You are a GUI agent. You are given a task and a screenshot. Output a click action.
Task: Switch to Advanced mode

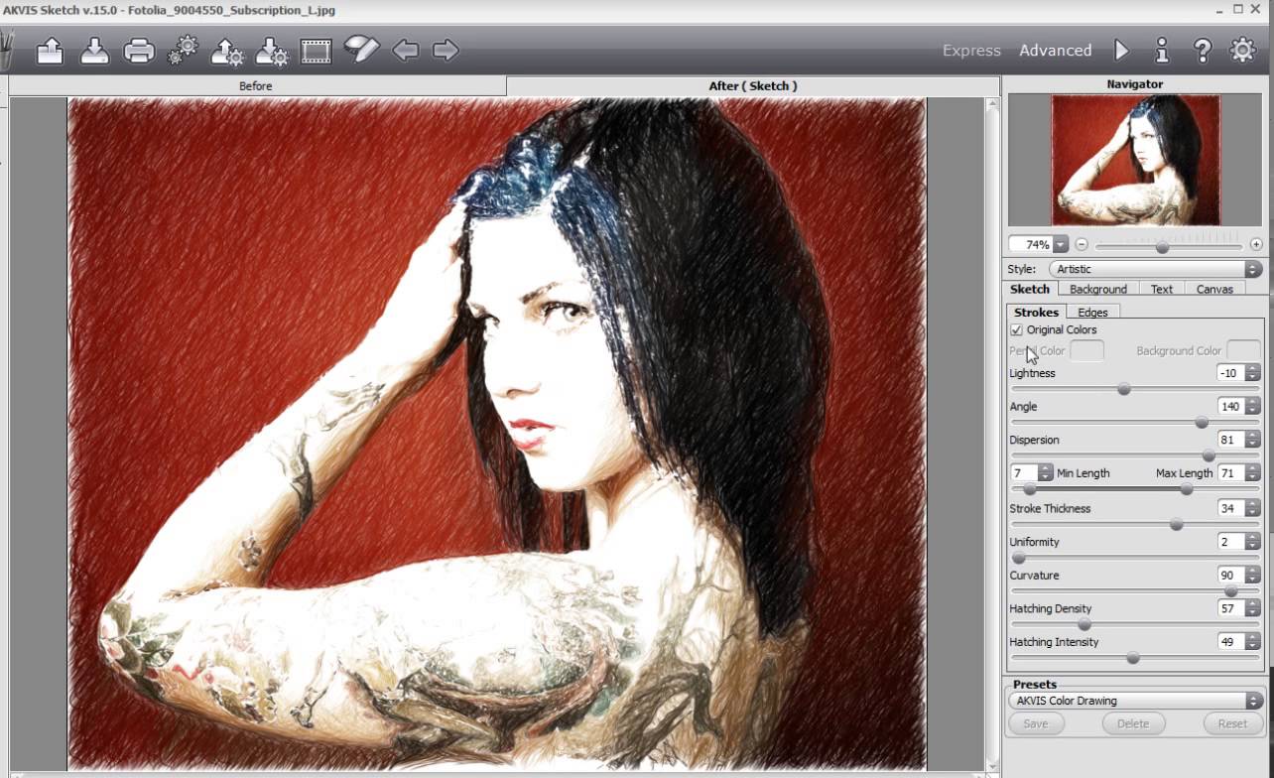point(1055,50)
